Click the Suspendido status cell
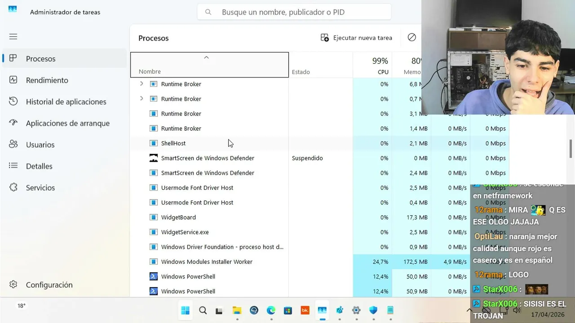 307,158
